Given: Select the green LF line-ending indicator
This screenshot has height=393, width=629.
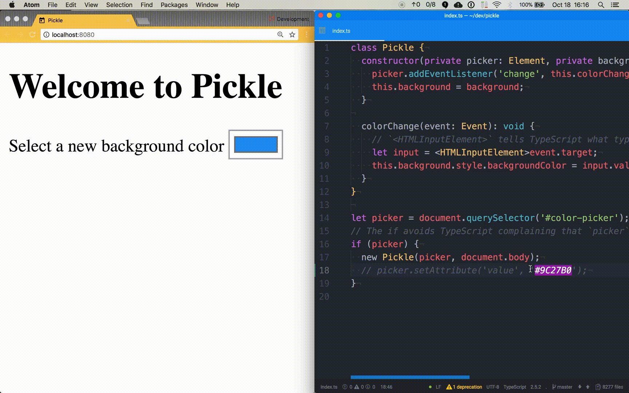Looking at the screenshot, I should pyautogui.click(x=439, y=387).
